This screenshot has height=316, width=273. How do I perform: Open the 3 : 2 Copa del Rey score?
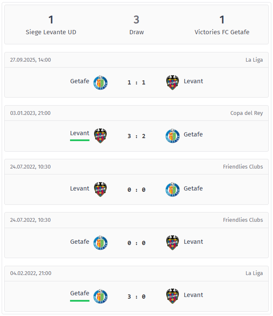136,136
